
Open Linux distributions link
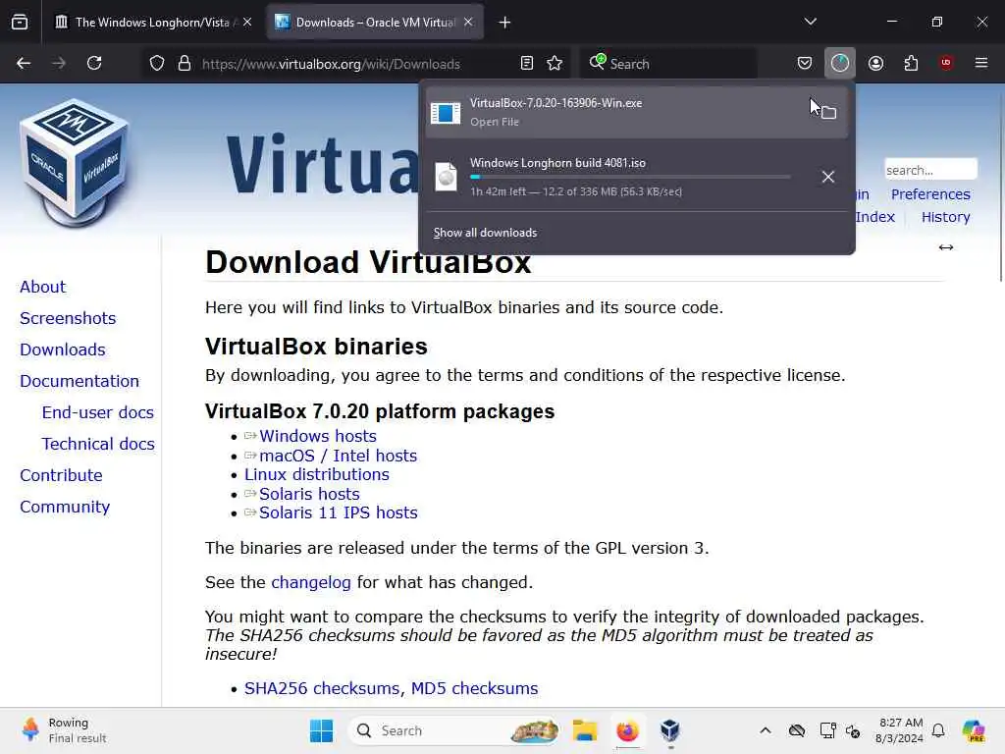click(x=317, y=474)
